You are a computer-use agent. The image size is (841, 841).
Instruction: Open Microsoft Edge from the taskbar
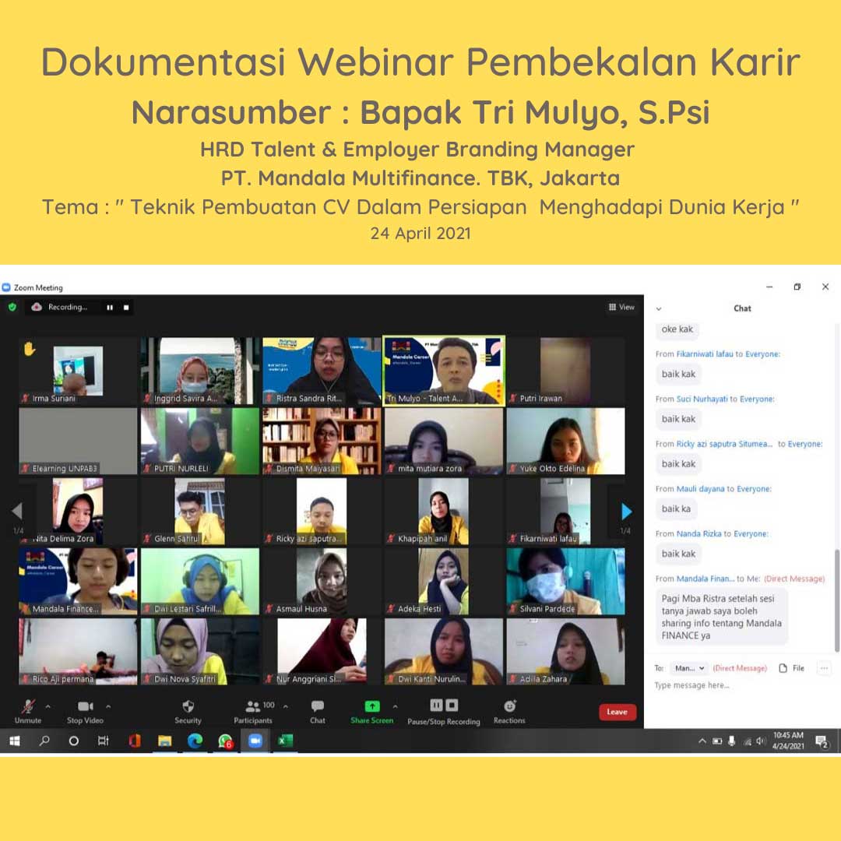point(195,741)
